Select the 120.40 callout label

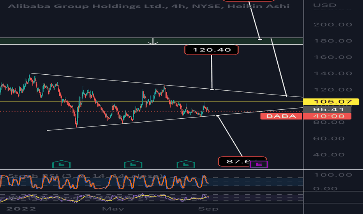click(x=211, y=50)
